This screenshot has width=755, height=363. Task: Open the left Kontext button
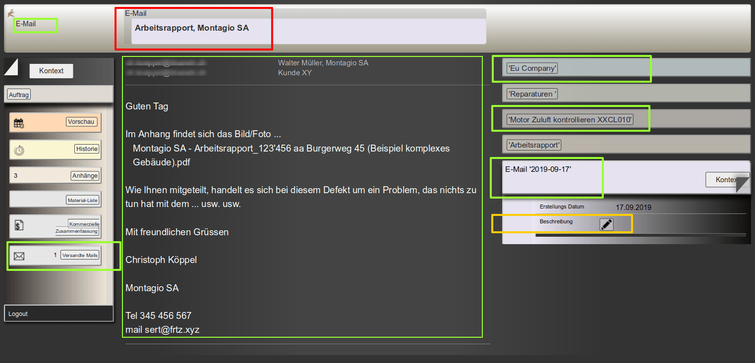[51, 71]
